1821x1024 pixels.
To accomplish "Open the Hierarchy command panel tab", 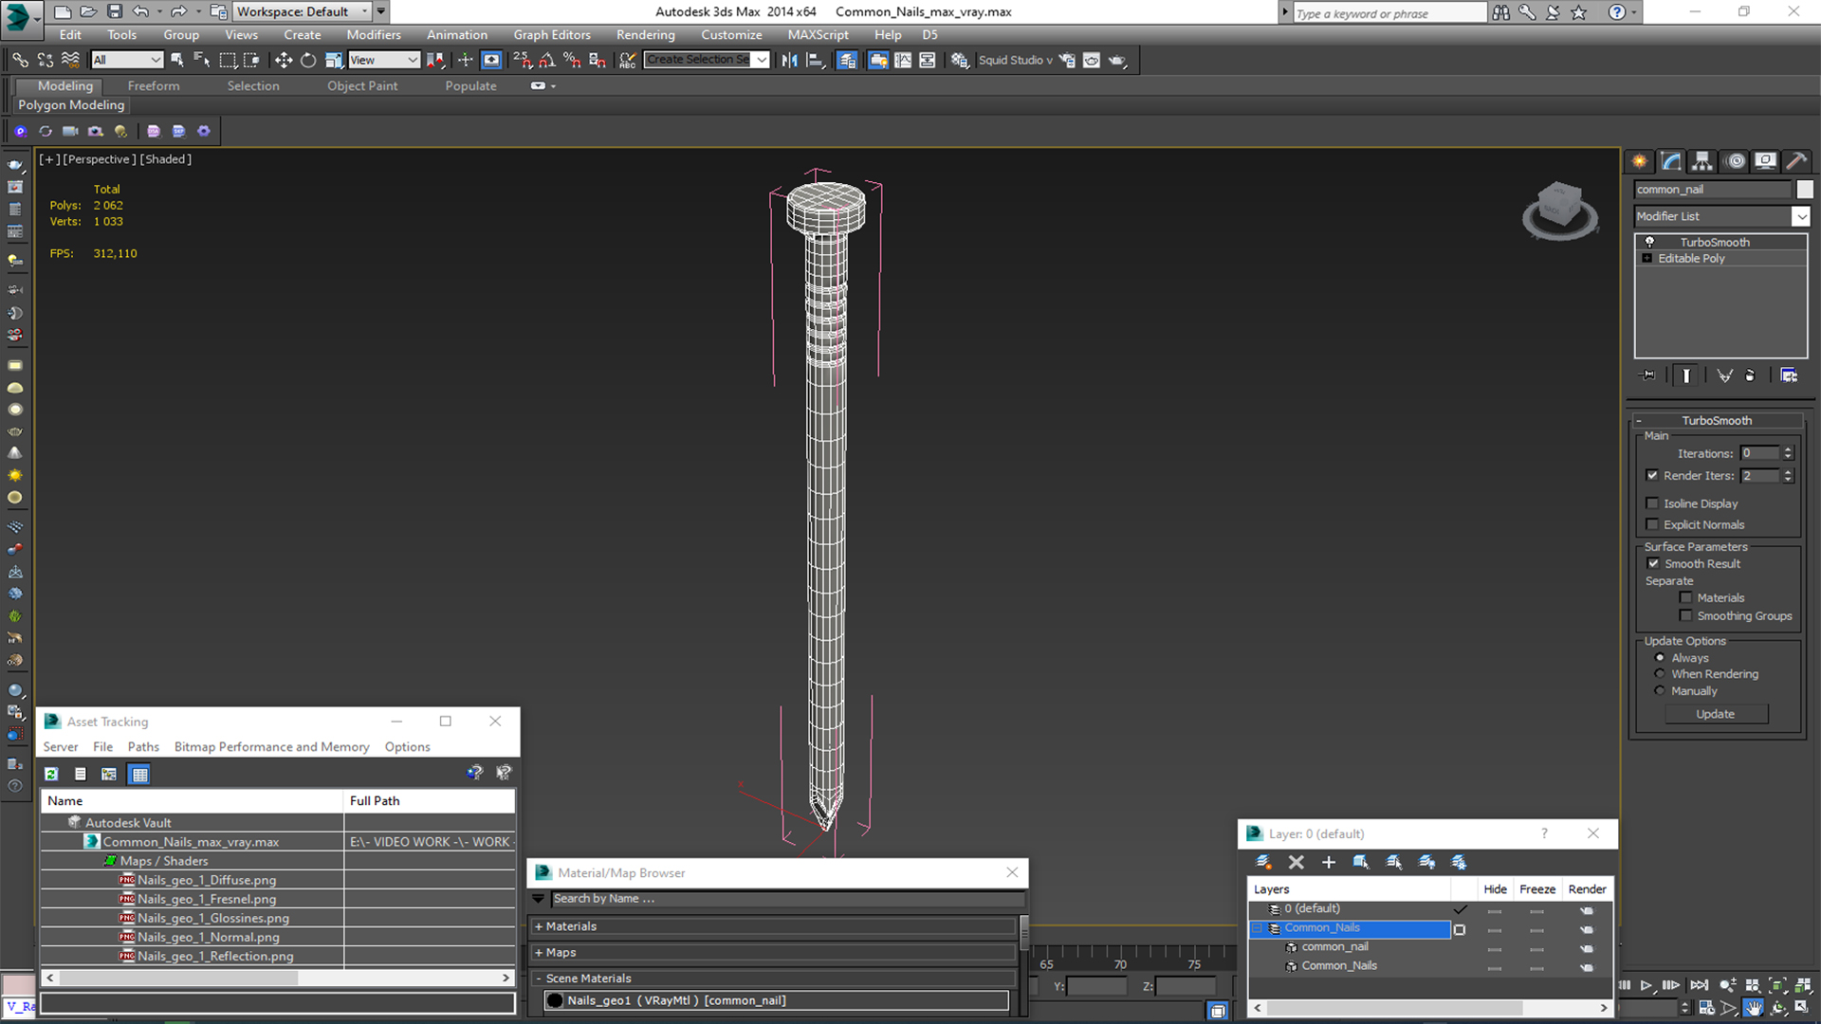I will (x=1702, y=161).
